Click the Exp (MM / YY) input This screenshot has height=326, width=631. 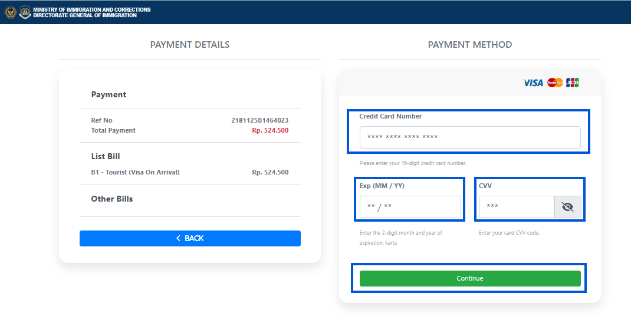coord(410,207)
